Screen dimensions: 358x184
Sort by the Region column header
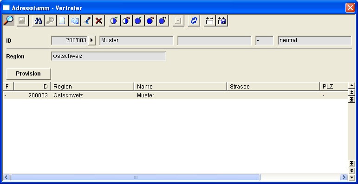coord(92,86)
